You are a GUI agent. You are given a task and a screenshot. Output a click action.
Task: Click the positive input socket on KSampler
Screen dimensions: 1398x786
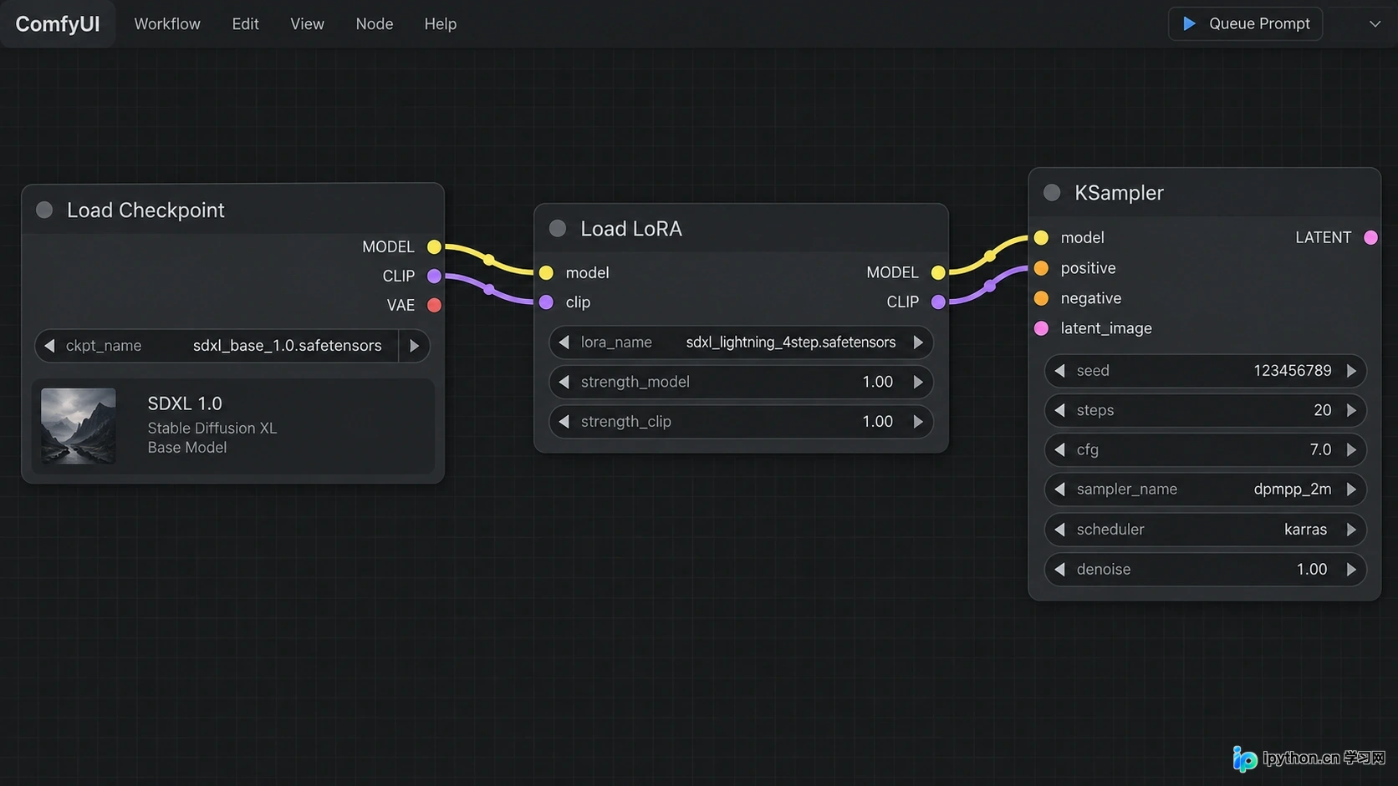pyautogui.click(x=1041, y=268)
